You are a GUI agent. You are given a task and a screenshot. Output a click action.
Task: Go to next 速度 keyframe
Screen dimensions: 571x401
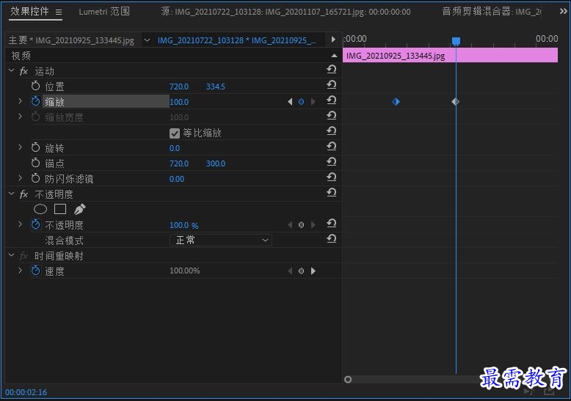[313, 271]
